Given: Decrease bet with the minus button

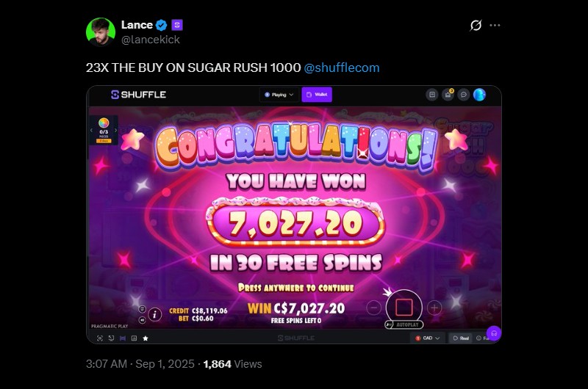Looking at the screenshot, I should click(x=373, y=308).
